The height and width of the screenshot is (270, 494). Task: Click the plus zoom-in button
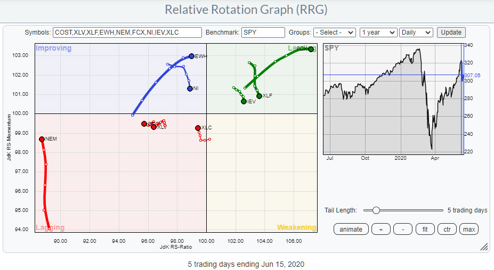tap(380, 230)
